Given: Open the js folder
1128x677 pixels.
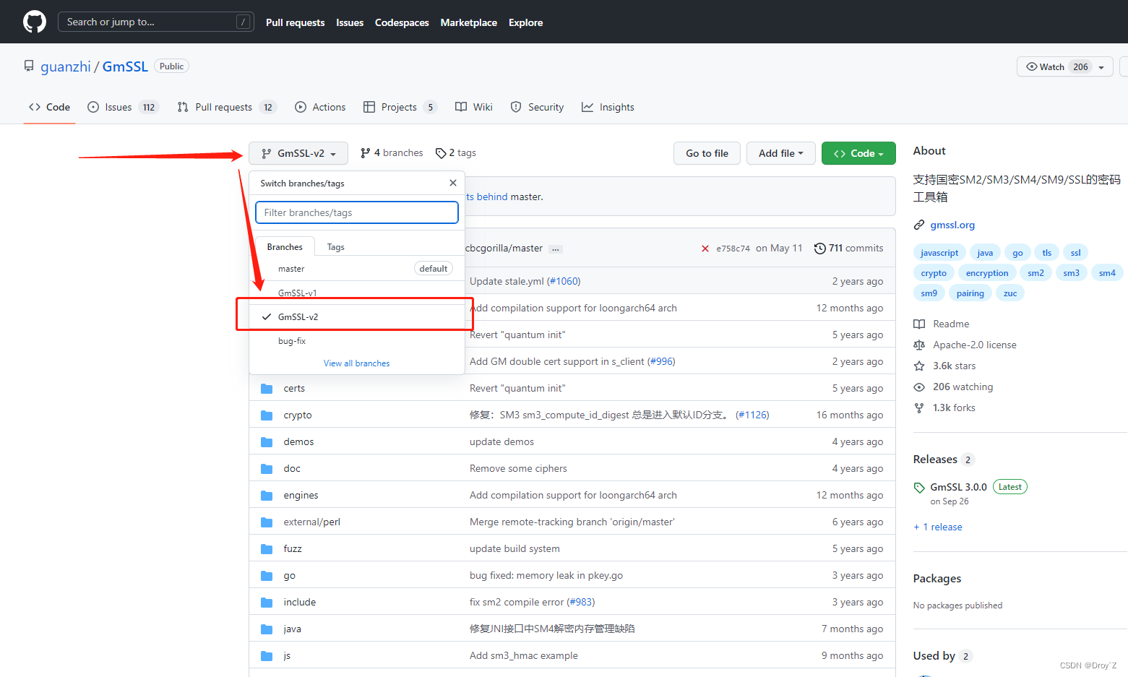Looking at the screenshot, I should point(287,655).
